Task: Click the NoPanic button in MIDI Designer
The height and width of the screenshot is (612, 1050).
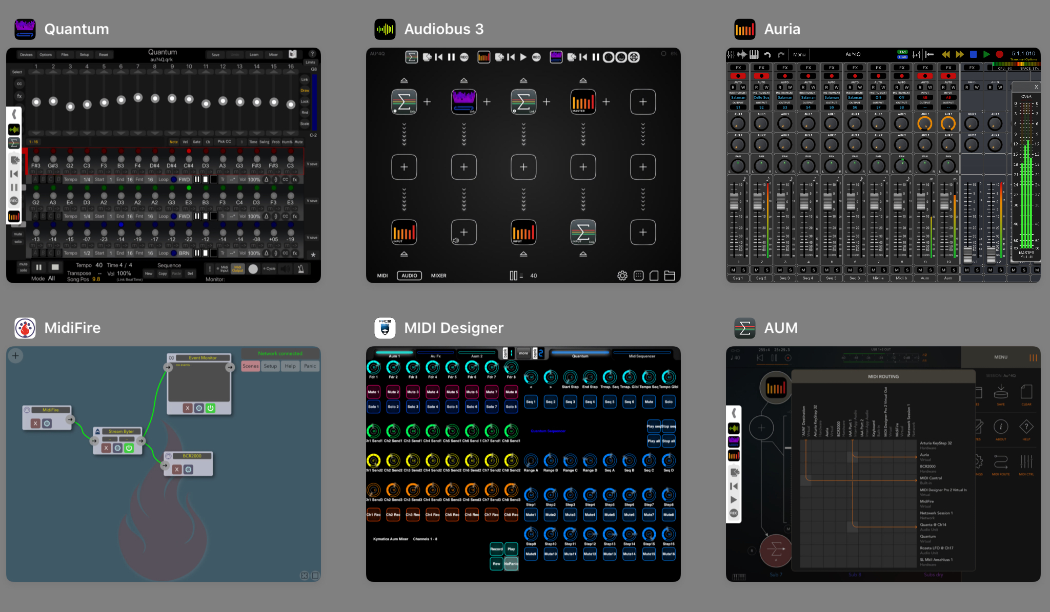Action: point(511,563)
